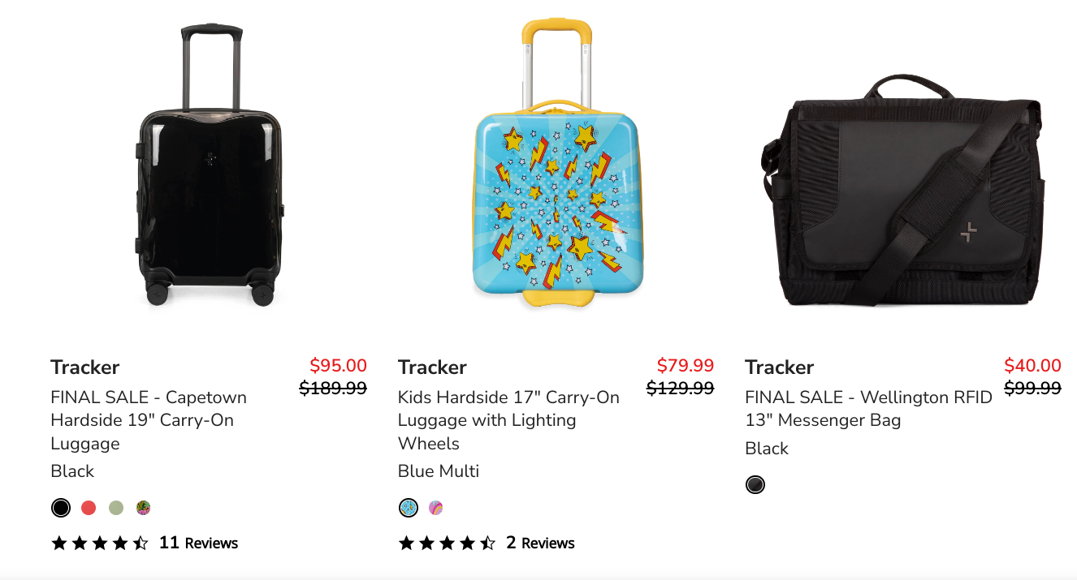Open the black Capetown carry-on product image
Screen dimensions: 1077x580
[x=210, y=165]
